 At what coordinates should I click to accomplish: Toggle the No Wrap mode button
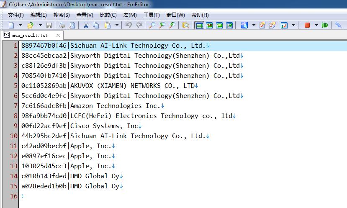coord(199,26)
